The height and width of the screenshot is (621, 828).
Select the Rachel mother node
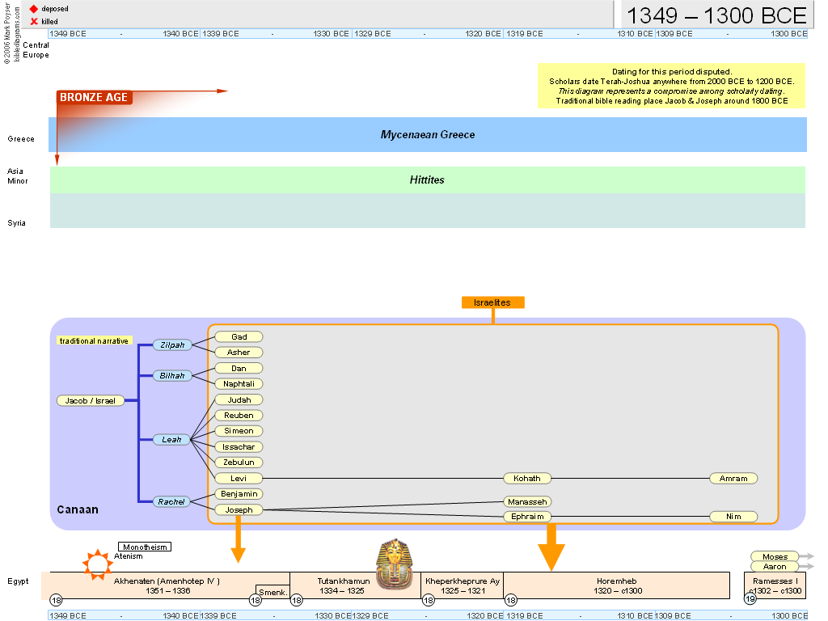pyautogui.click(x=171, y=502)
